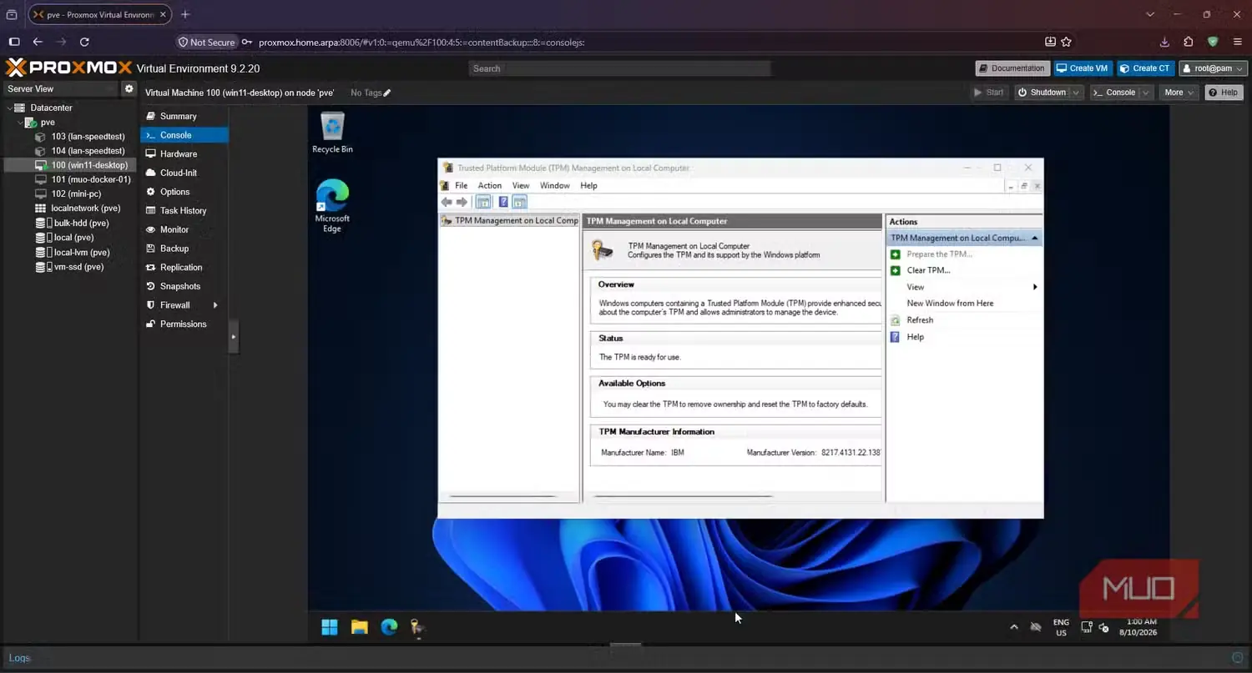The width and height of the screenshot is (1252, 673).
Task: Click show/hide console tree toolbar icon
Action: pyautogui.click(x=483, y=202)
